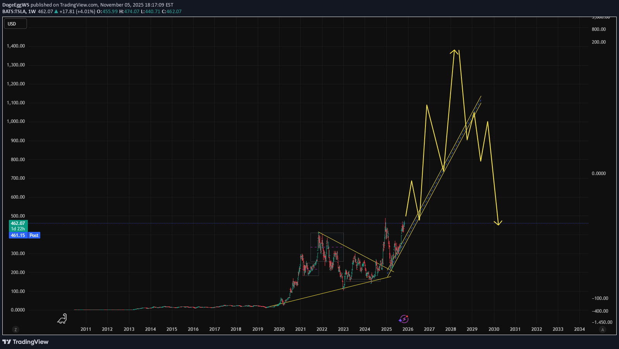Click the green up-triangle price change indicator
619x349 pixels.
(x=56, y=12)
